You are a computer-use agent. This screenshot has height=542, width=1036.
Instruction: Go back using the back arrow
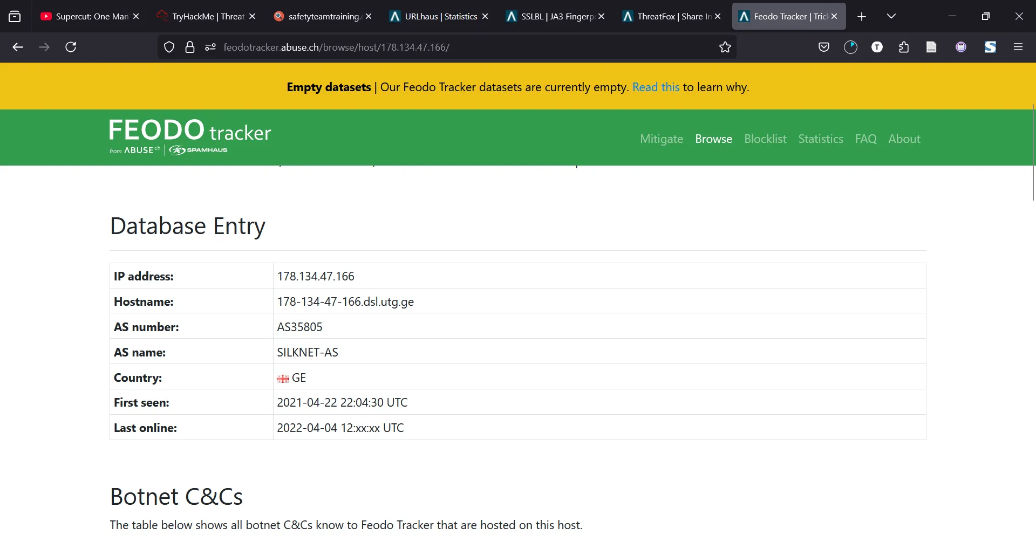[18, 47]
